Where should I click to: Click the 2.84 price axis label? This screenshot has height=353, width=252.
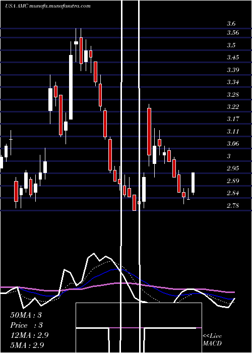(x=232, y=193)
